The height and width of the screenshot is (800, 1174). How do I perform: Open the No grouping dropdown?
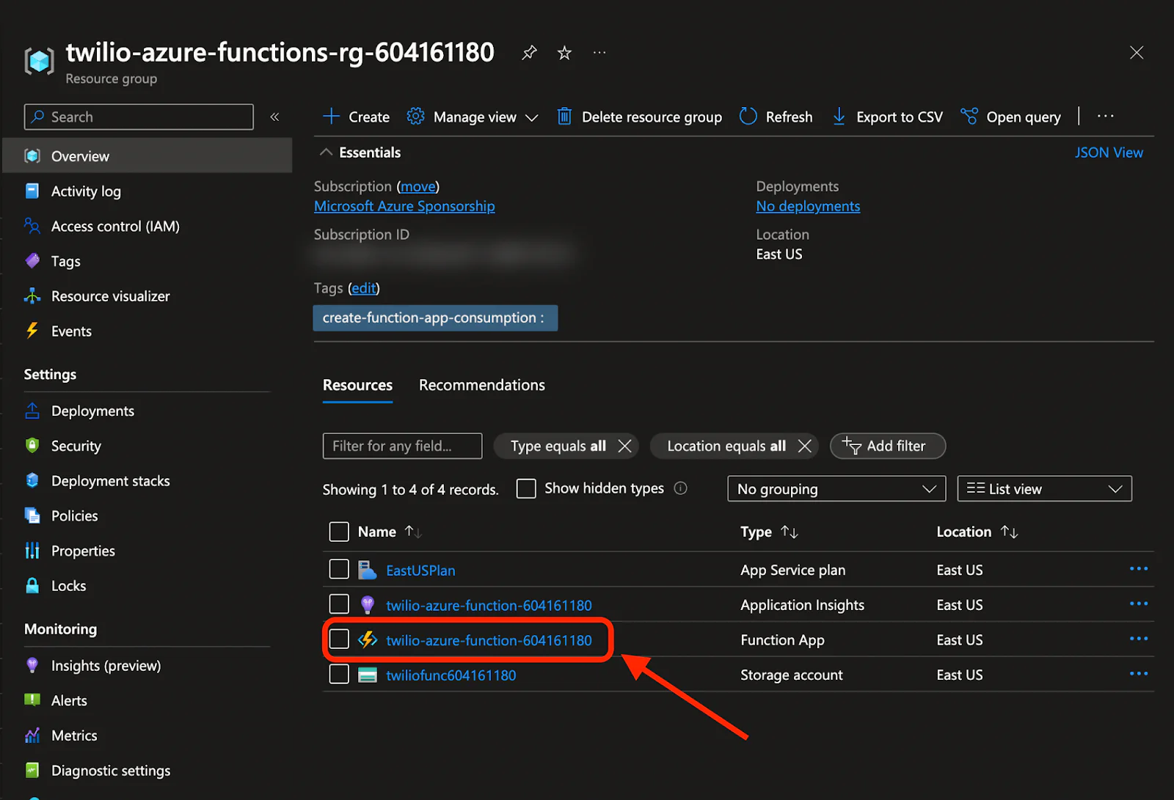[836, 489]
